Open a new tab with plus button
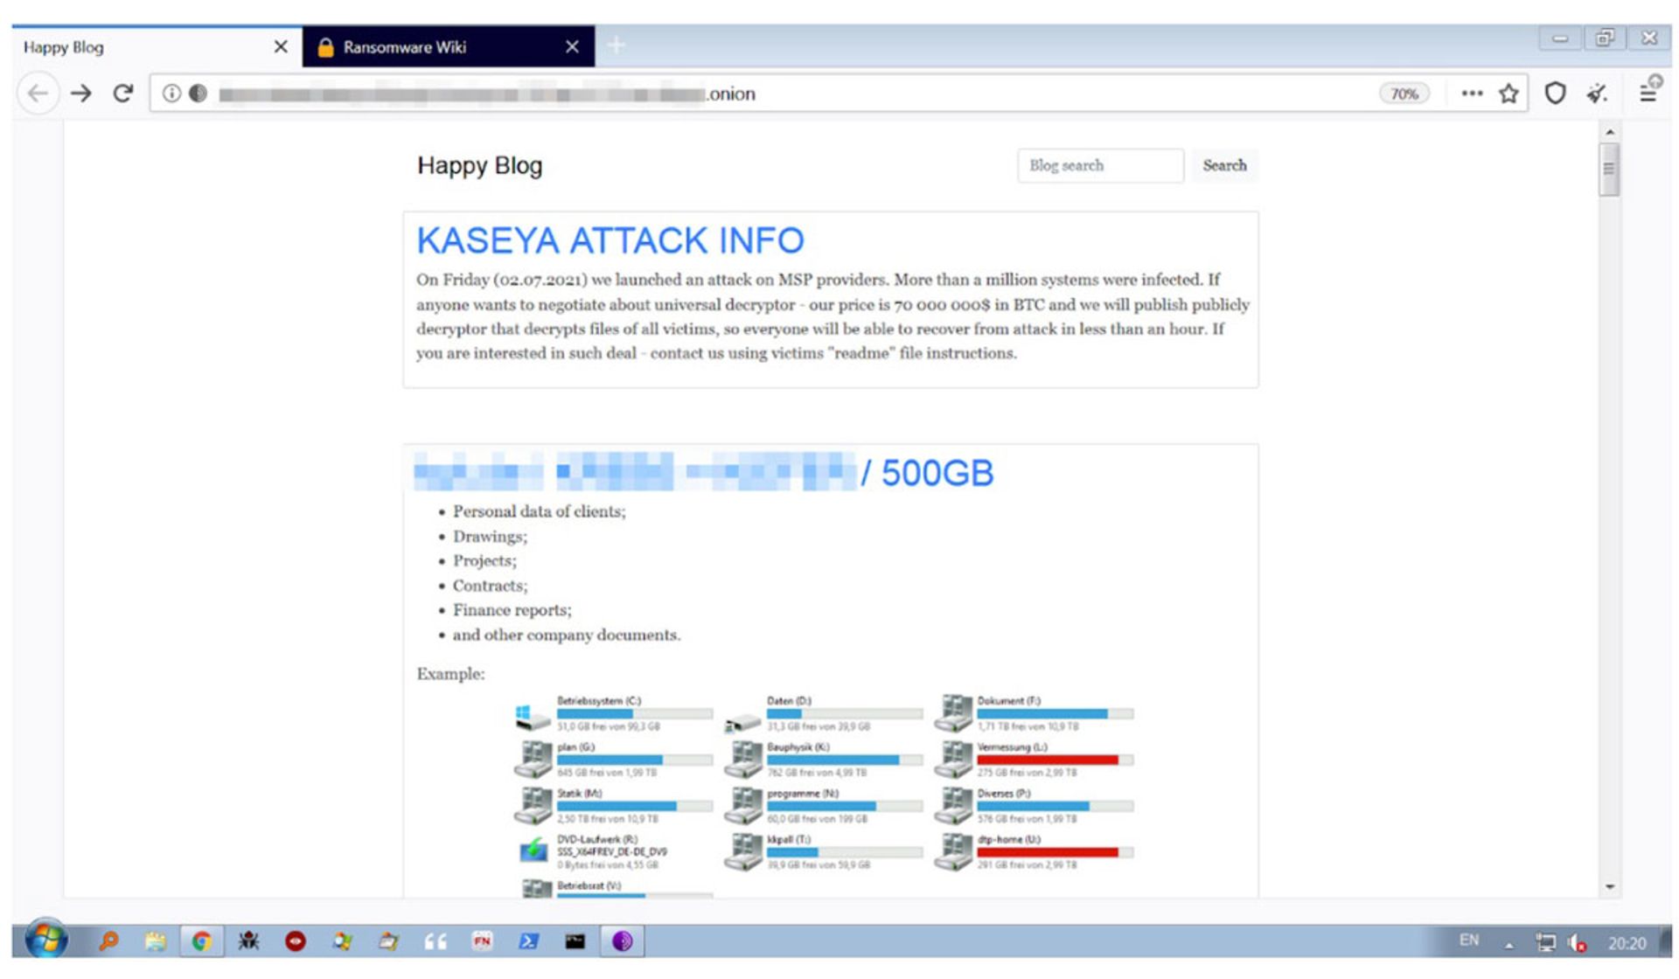The height and width of the screenshot is (979, 1679). [x=617, y=45]
